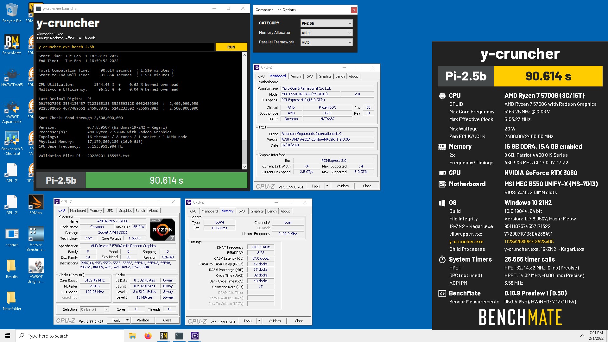This screenshot has width=608, height=342.
Task: Click Validate in CPU tab CPU-Z window
Action: 143,320
